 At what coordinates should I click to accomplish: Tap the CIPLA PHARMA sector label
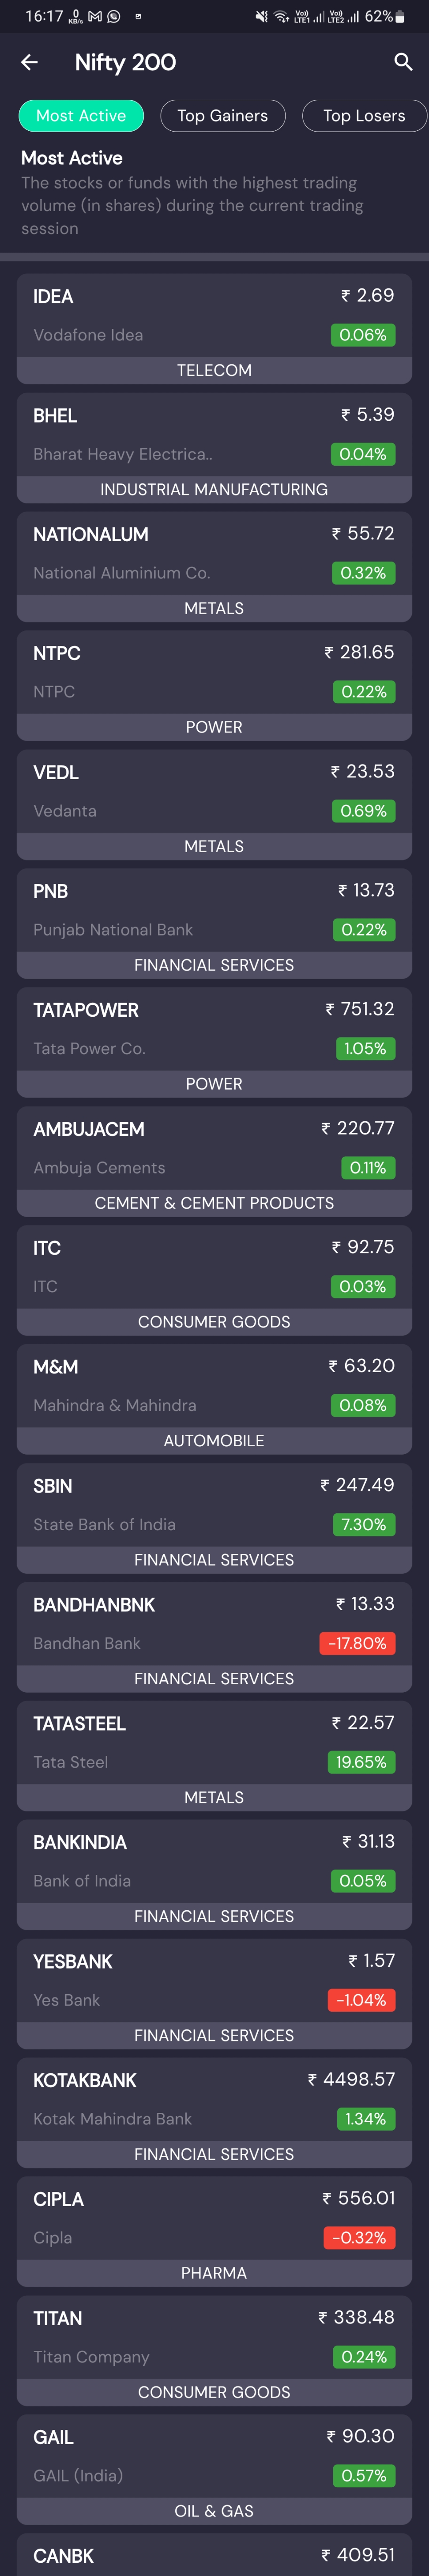(214, 2273)
